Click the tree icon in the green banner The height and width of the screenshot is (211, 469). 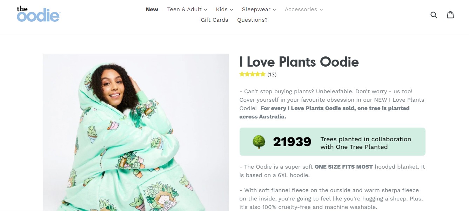[x=259, y=141]
